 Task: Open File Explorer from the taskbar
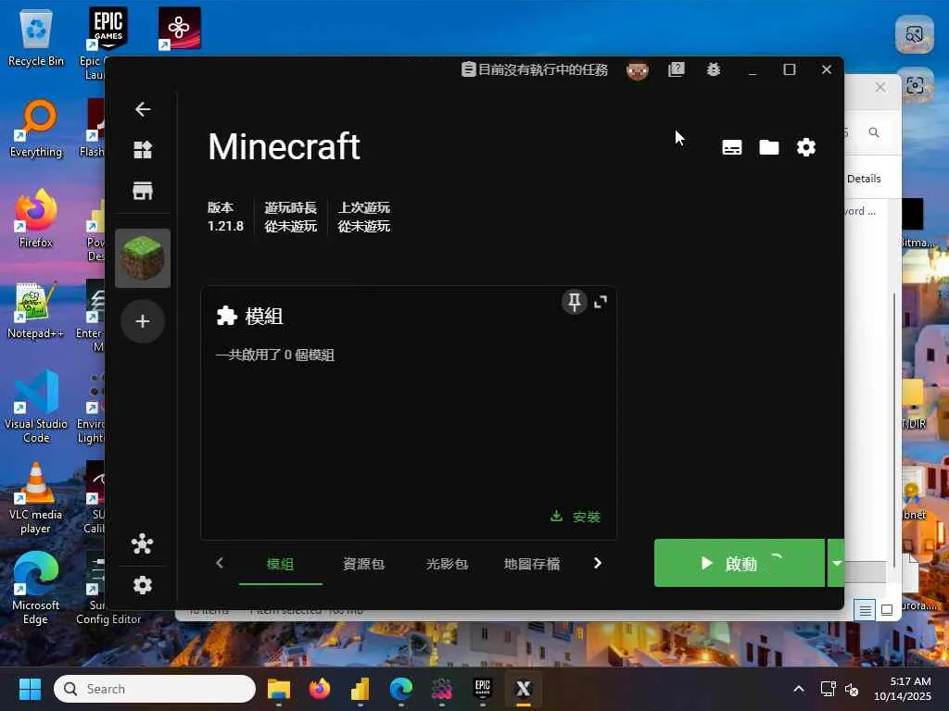pyautogui.click(x=279, y=689)
